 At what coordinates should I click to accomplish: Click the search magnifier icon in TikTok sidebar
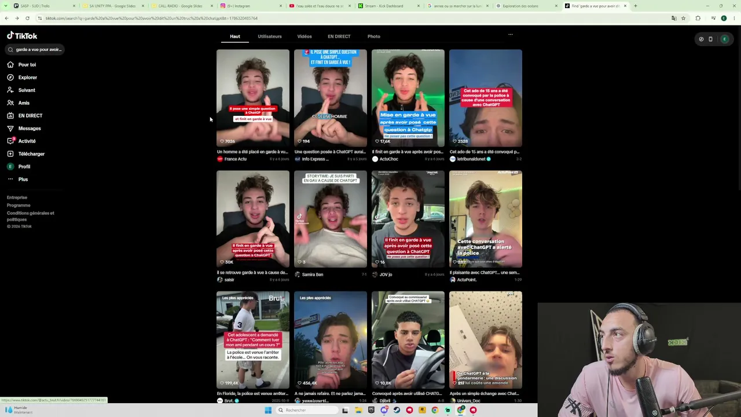coord(10,49)
